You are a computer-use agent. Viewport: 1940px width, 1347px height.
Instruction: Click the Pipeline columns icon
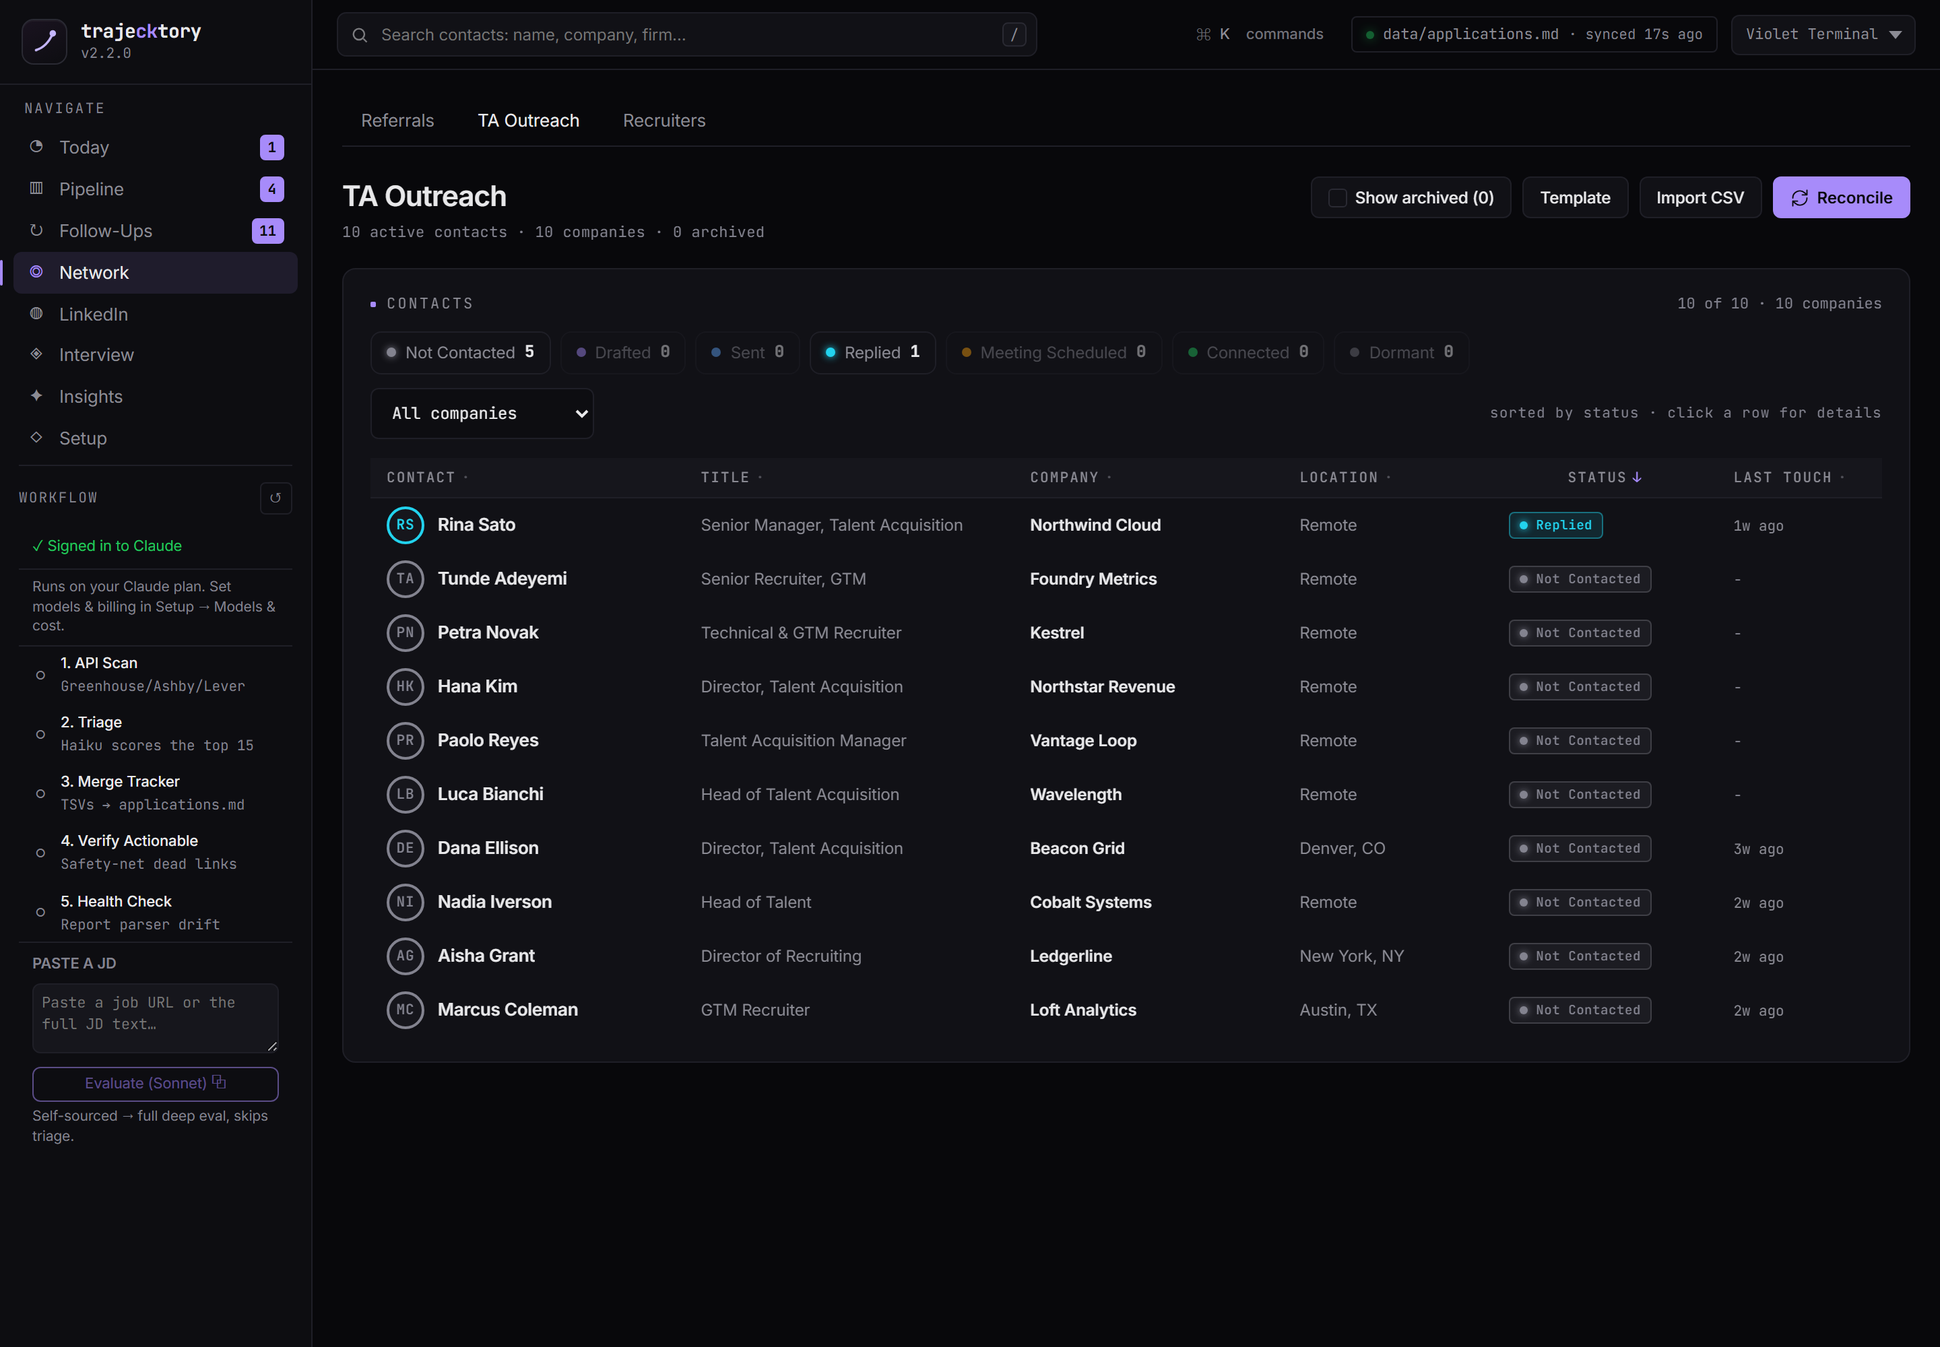tap(36, 188)
